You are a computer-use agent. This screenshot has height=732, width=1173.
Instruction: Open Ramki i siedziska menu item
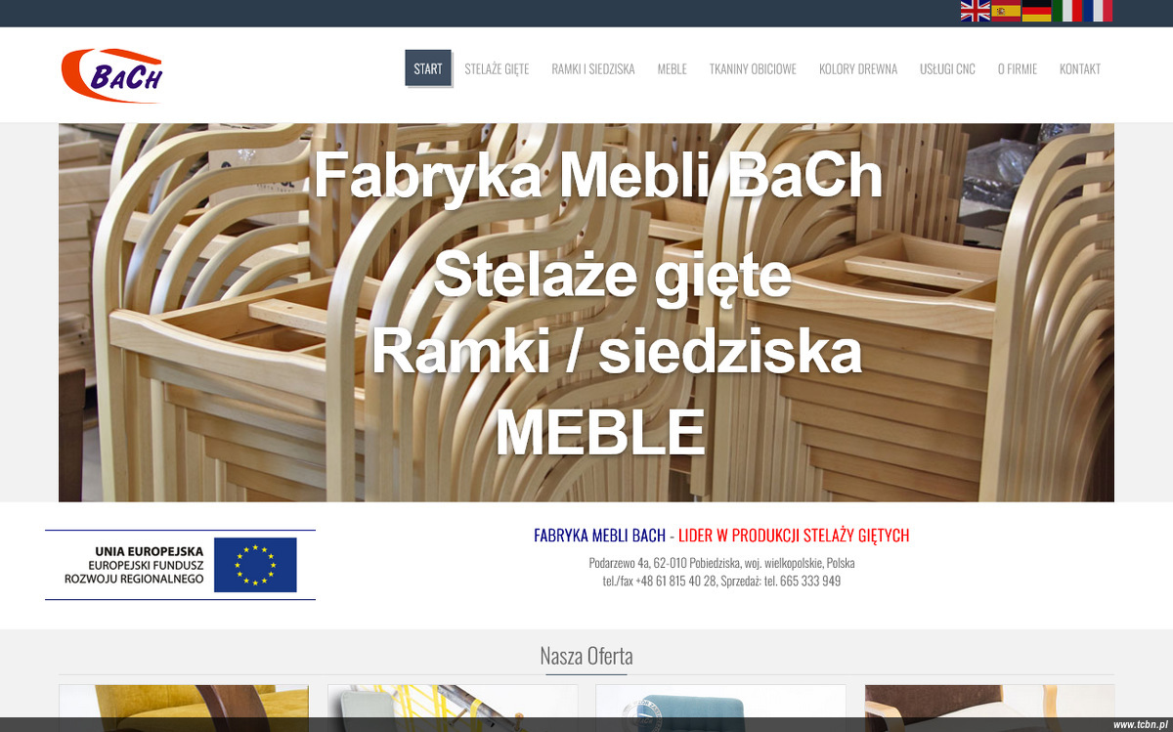[x=593, y=68]
